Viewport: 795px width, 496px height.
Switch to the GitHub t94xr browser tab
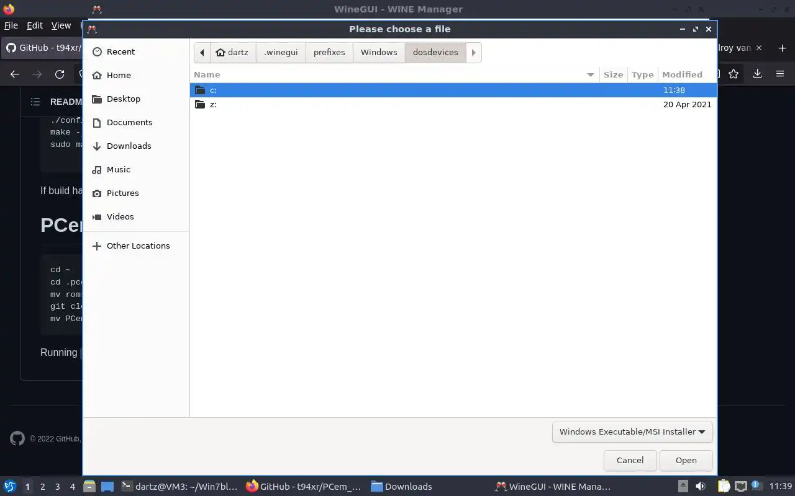[x=42, y=48]
